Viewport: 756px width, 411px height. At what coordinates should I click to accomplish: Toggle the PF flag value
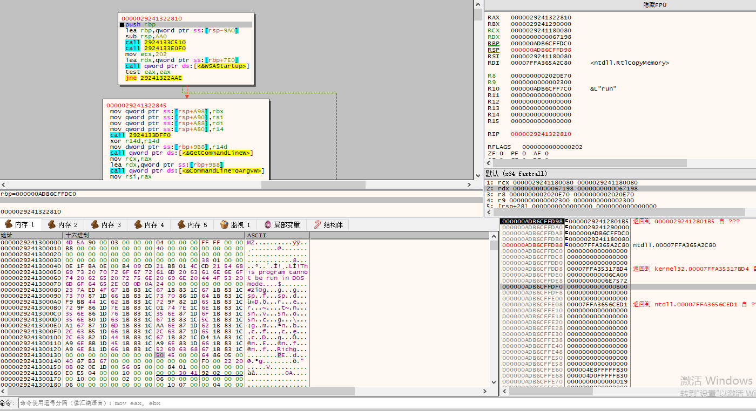(523, 154)
